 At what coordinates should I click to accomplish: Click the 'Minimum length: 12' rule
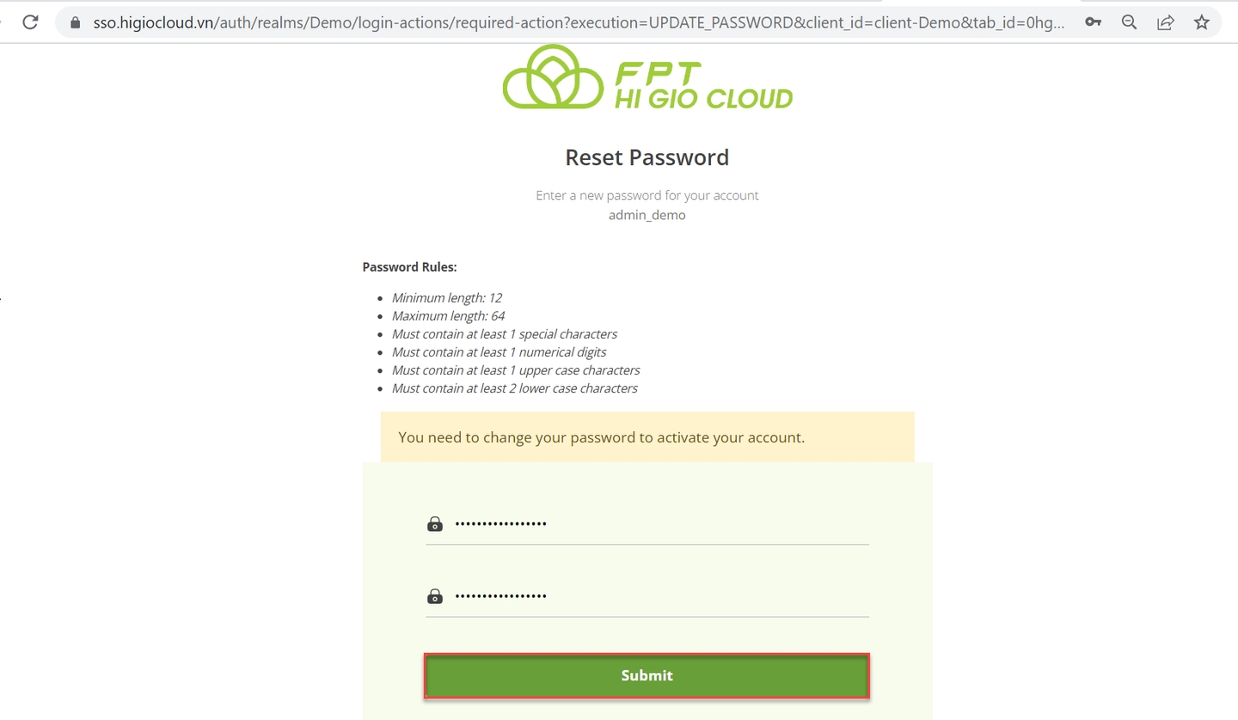[x=447, y=298]
